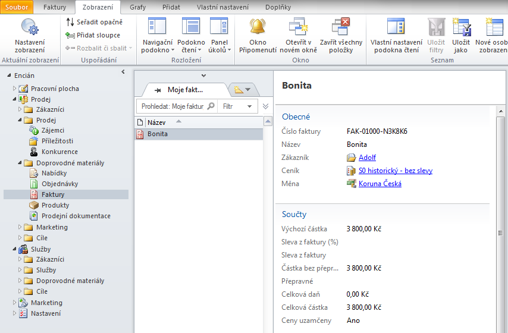Viewport: 508px width, 333px height.
Task: Click Seřadit opačně reverse sort
Action: pyautogui.click(x=94, y=22)
